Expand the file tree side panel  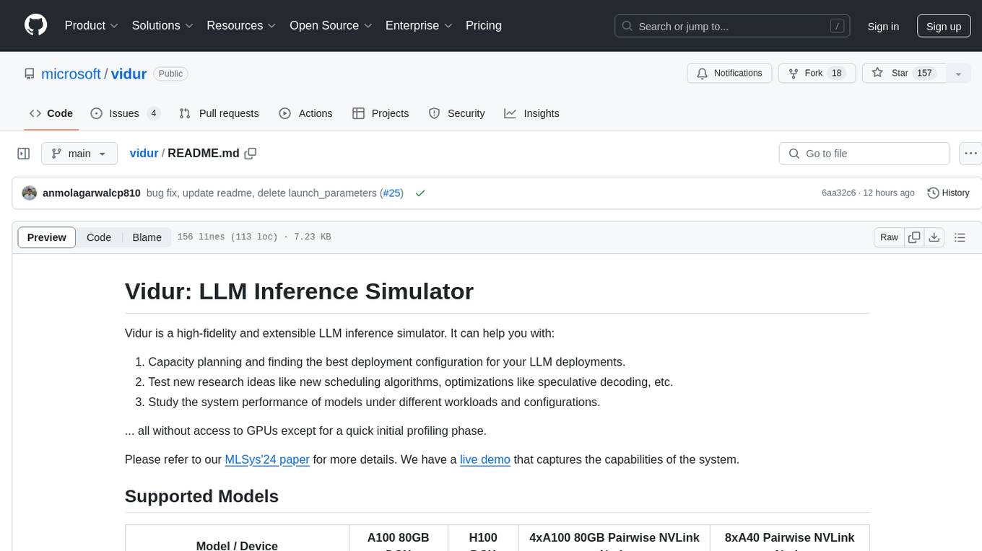point(23,154)
